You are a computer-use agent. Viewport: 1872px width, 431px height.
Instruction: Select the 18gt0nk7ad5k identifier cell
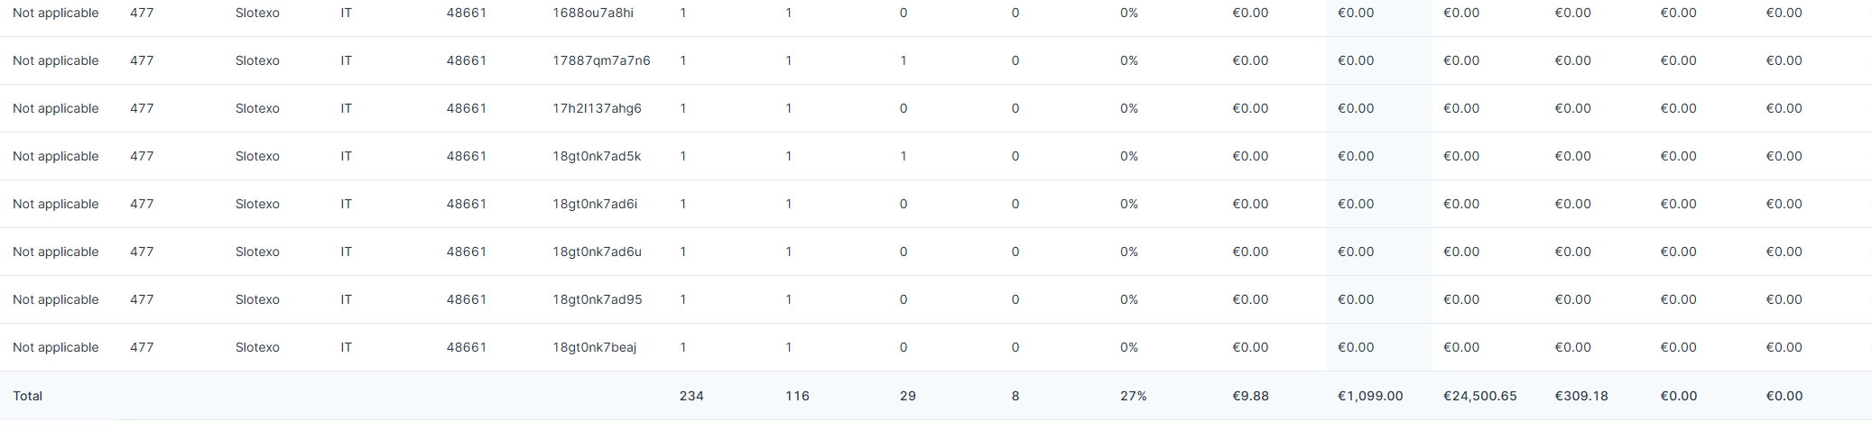(x=597, y=156)
